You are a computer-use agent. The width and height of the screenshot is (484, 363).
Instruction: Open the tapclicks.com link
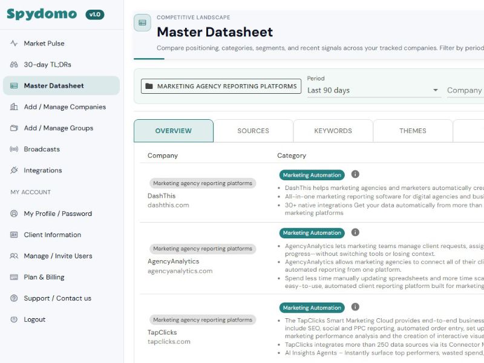169,342
